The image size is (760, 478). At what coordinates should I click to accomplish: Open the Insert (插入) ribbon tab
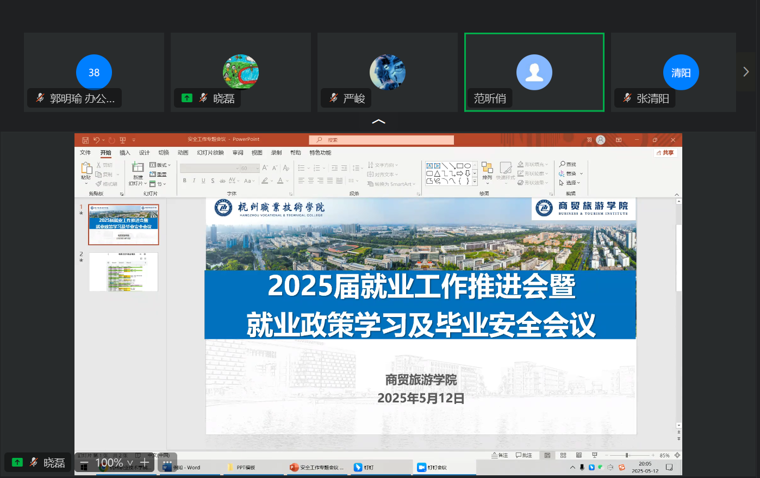point(125,153)
